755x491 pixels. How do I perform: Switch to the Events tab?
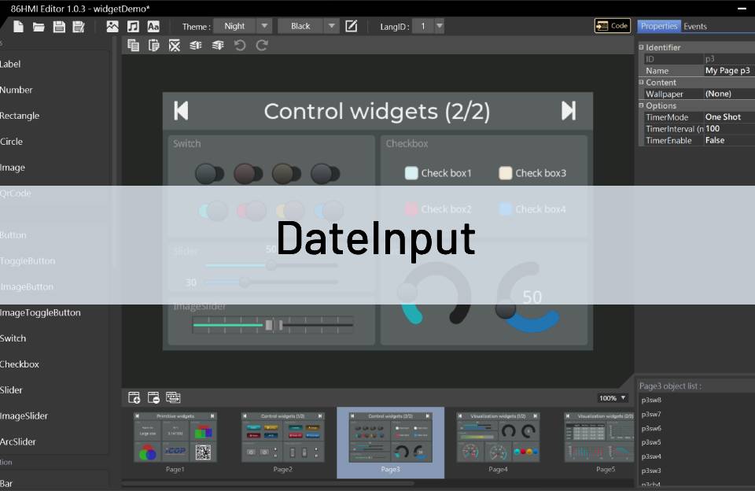(x=695, y=25)
